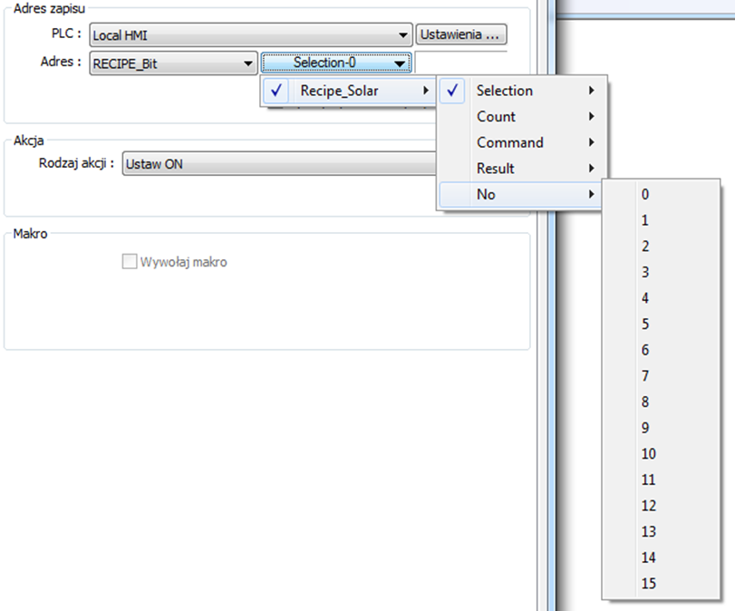Select number 7 from the list
Screen dimensions: 735x611
pos(661,375)
